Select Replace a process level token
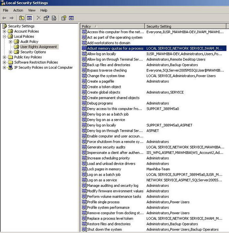The image size is (229, 233). pos(110,218)
